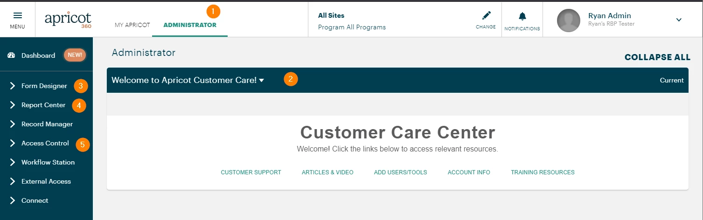
Task: Open the user account dropdown chevron
Action: click(679, 20)
